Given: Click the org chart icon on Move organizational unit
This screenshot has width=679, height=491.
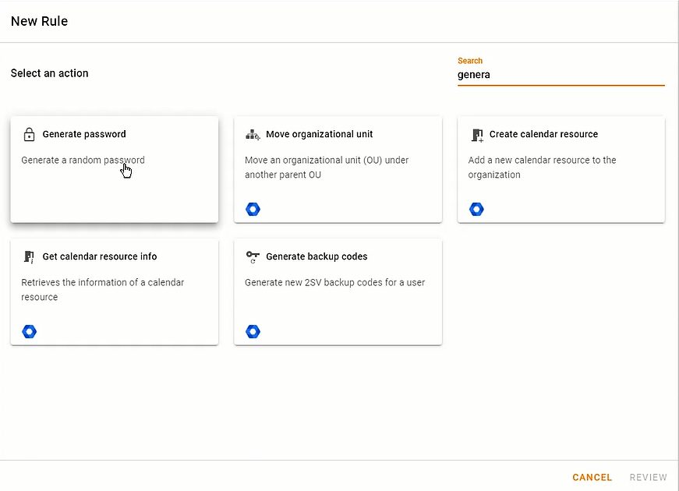Looking at the screenshot, I should [x=253, y=135].
